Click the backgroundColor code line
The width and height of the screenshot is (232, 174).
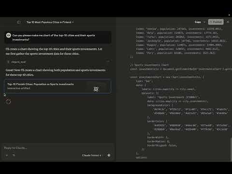160,105
